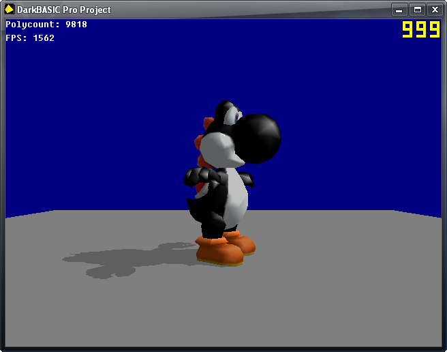Screen dimensions: 447x352
Task: Click the DarkBASIC Pro yellow title bar icon
Action: [10, 10]
